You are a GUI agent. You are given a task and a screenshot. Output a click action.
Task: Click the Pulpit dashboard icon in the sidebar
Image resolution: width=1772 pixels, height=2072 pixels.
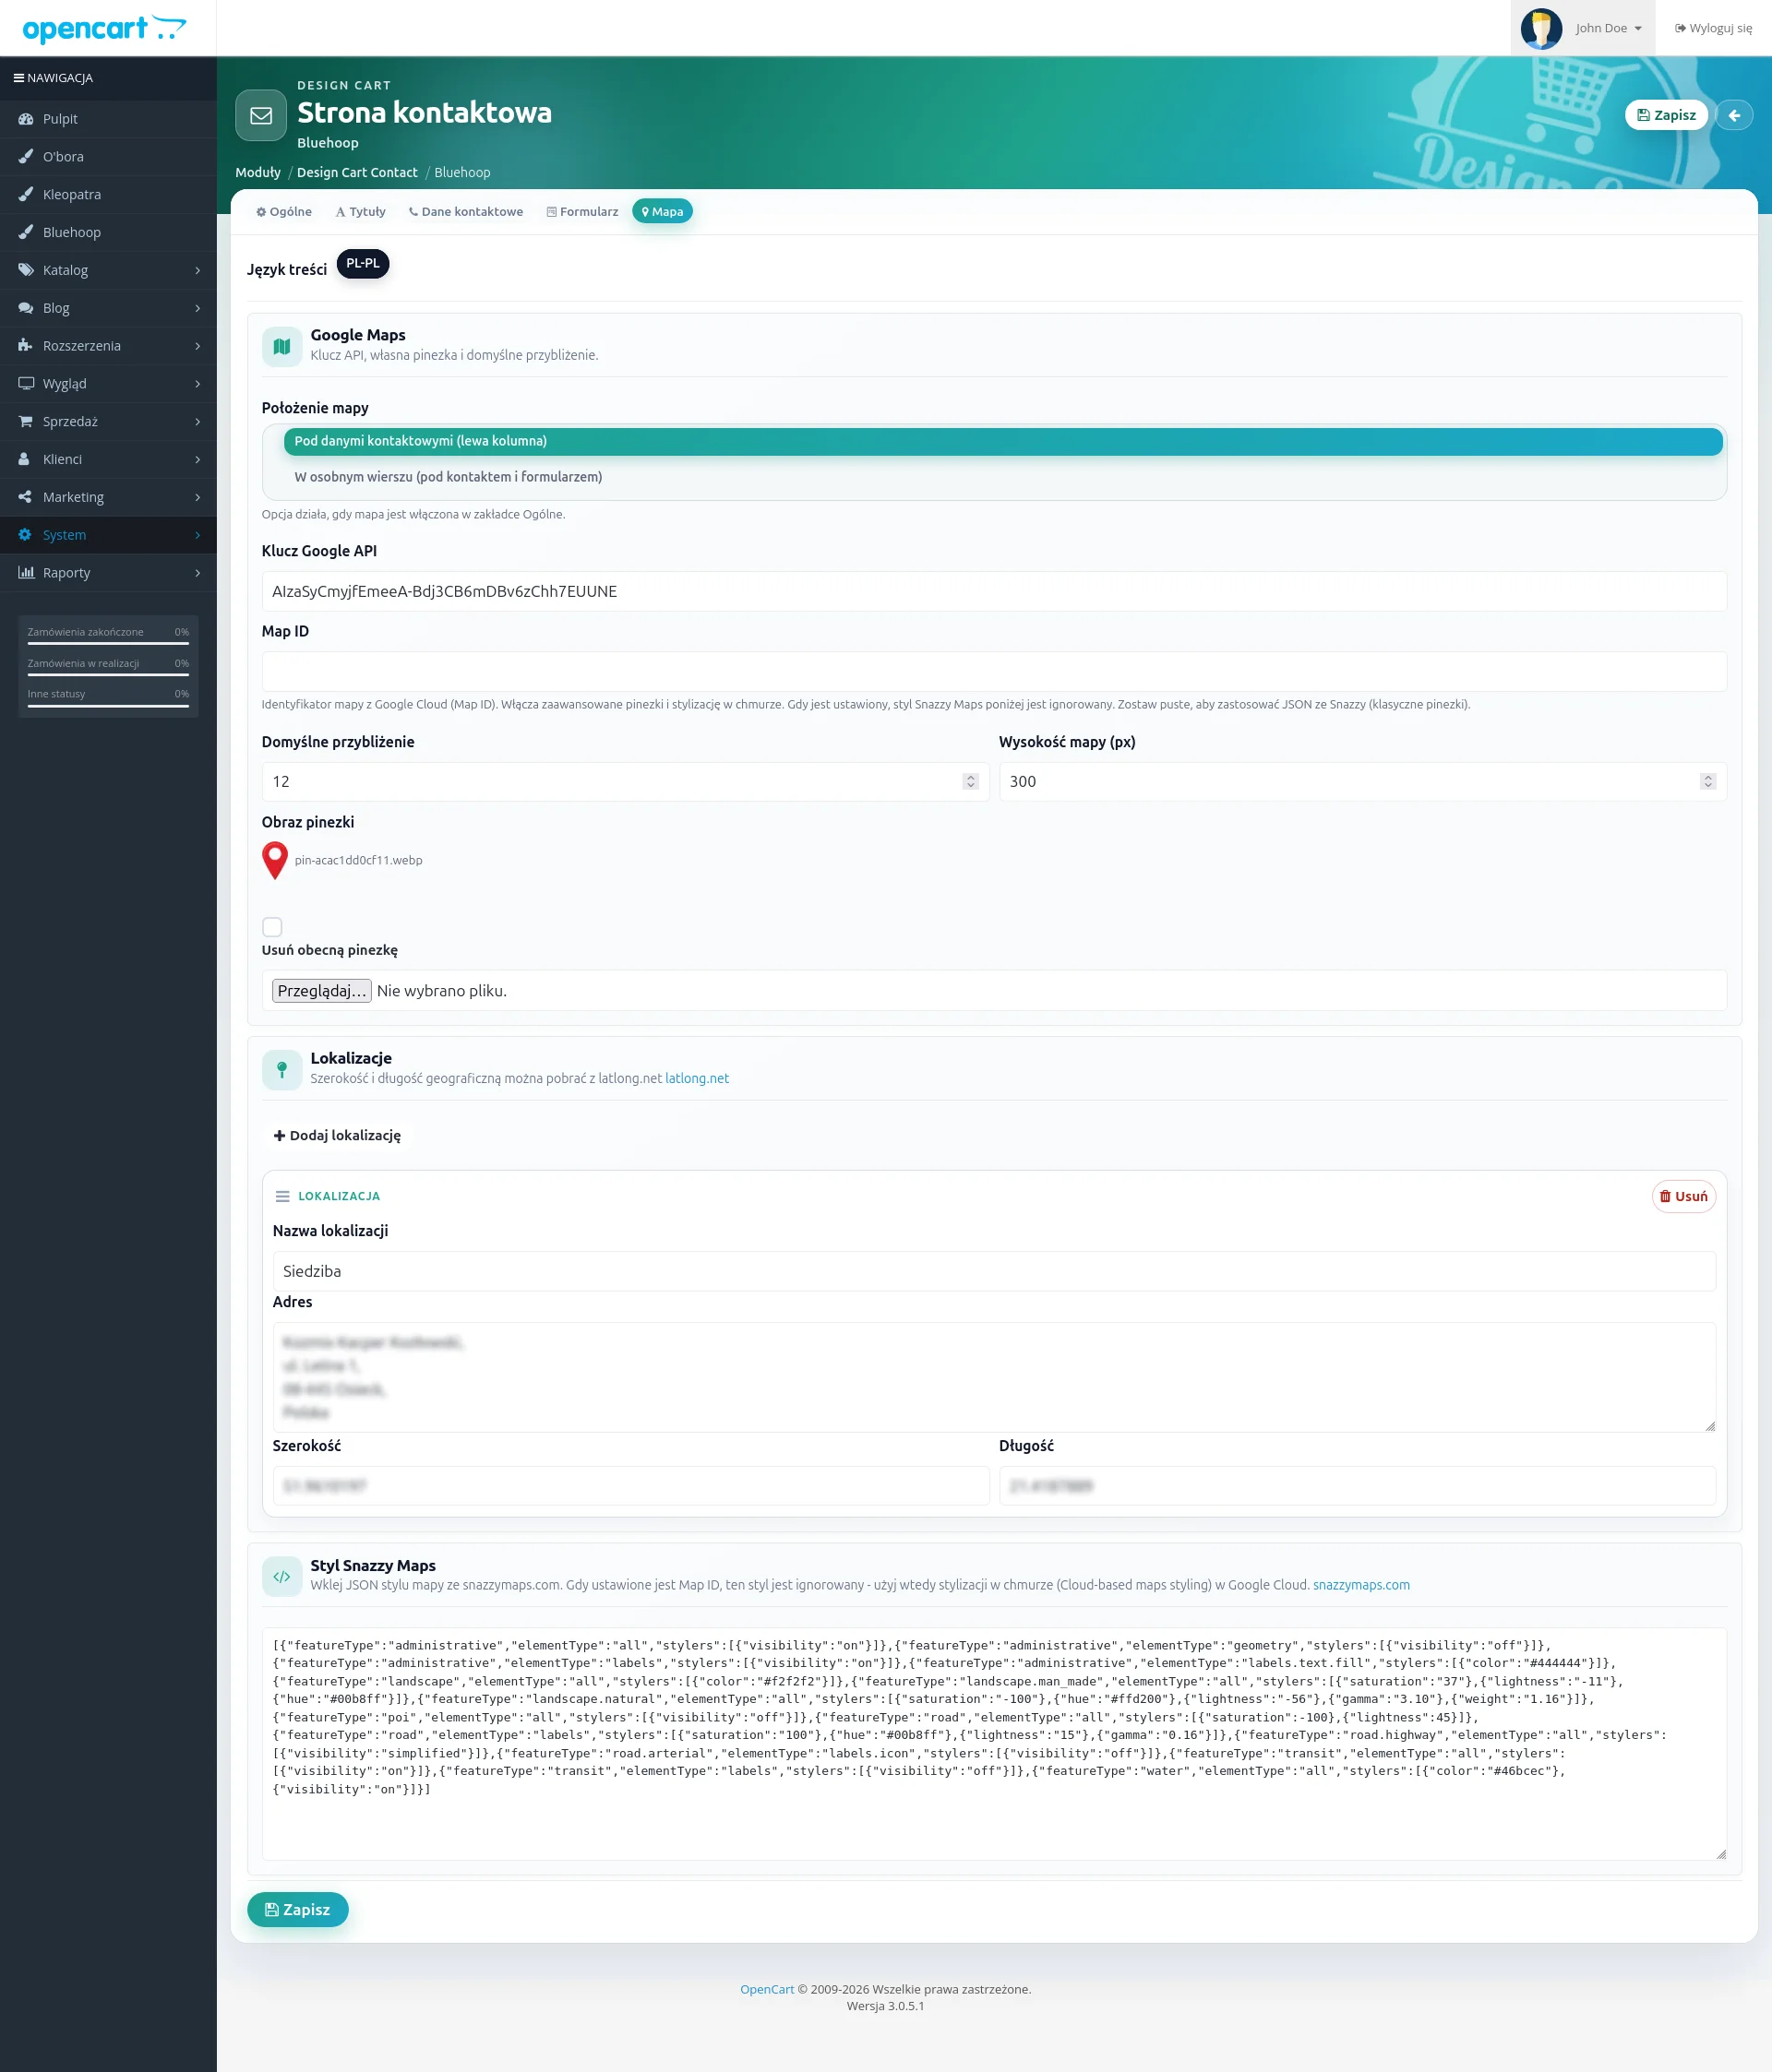[x=26, y=119]
